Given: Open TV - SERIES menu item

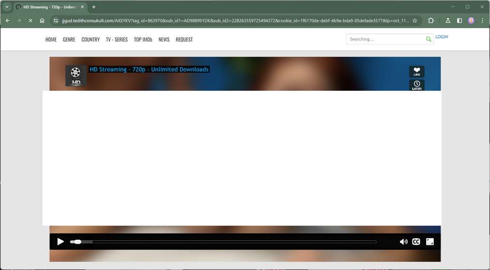Looking at the screenshot, I should 117,39.
